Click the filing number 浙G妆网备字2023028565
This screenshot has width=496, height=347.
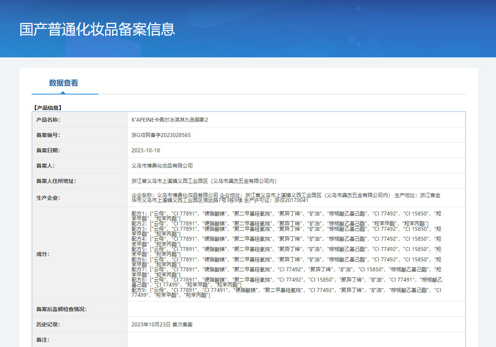click(x=161, y=135)
